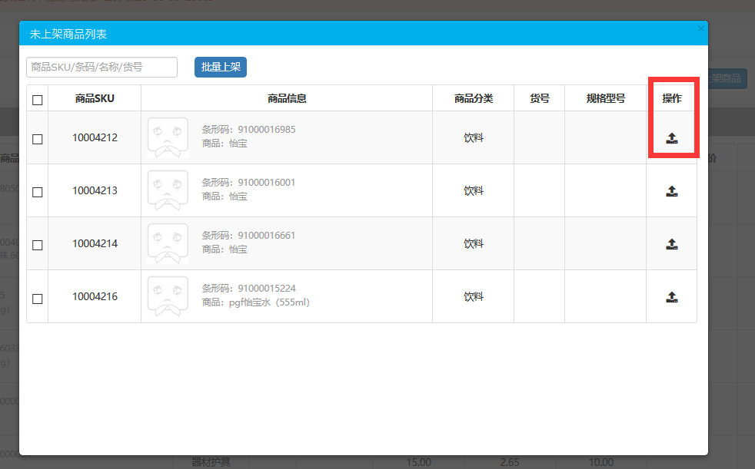Screen dimensions: 755x469
Task: Open product image for pgf怡宝水 (555ml)
Action: [168, 296]
